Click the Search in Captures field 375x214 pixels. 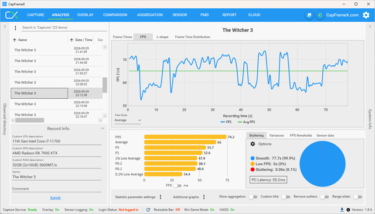point(64,27)
